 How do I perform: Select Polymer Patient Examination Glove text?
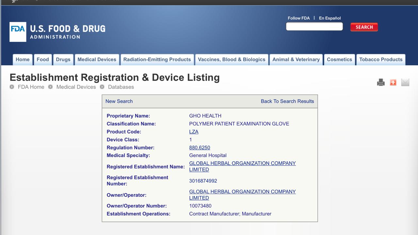click(x=239, y=124)
